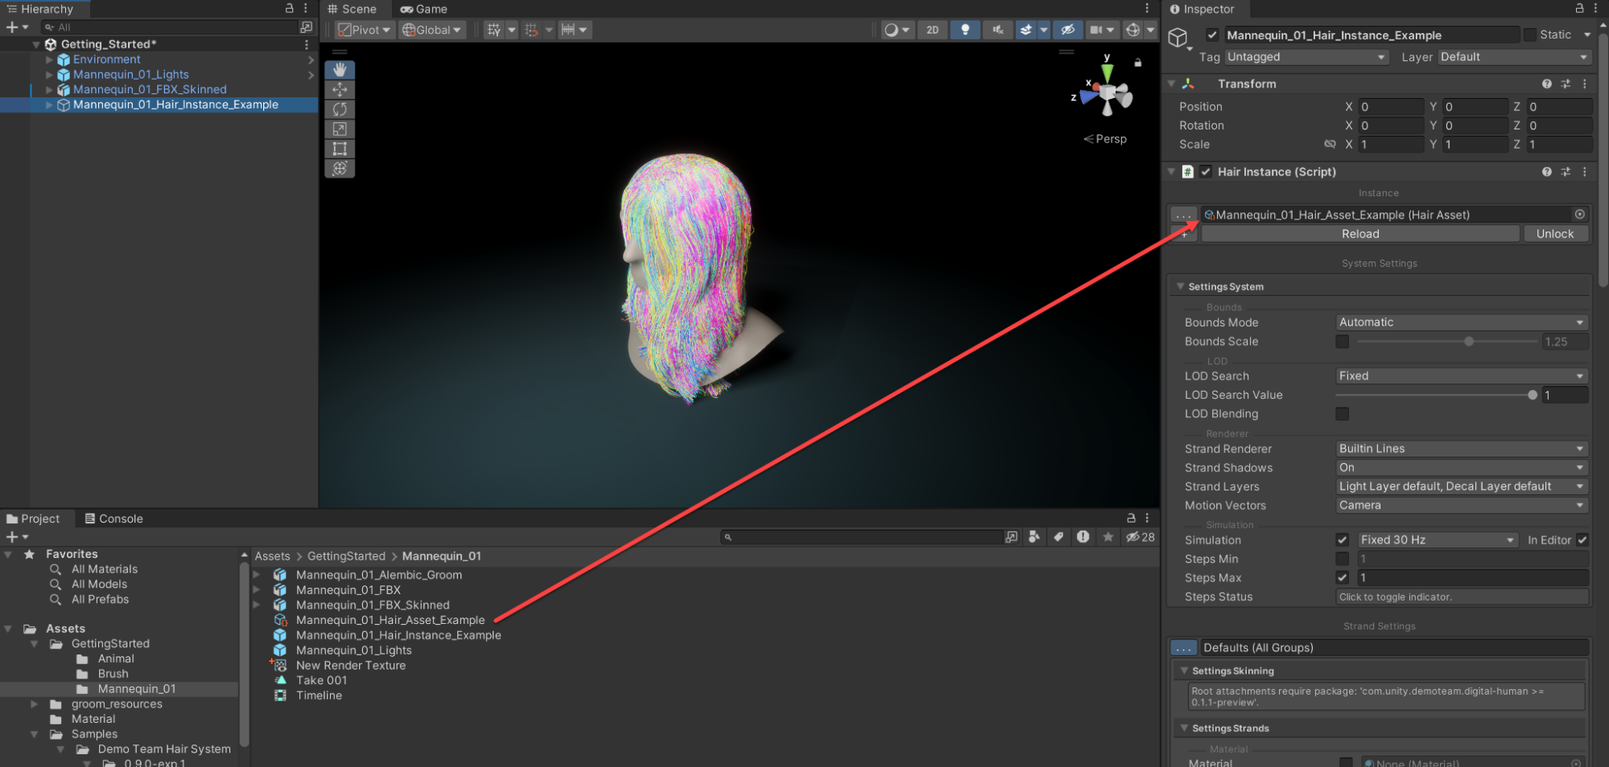Select the Rotate tool in Scene view
Screen dimensions: 1609x767
click(340, 109)
